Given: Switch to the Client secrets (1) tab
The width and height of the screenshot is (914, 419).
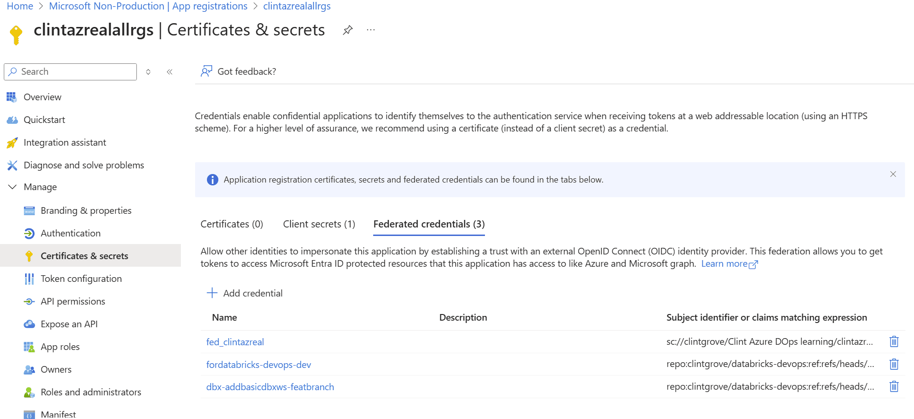Looking at the screenshot, I should point(319,224).
